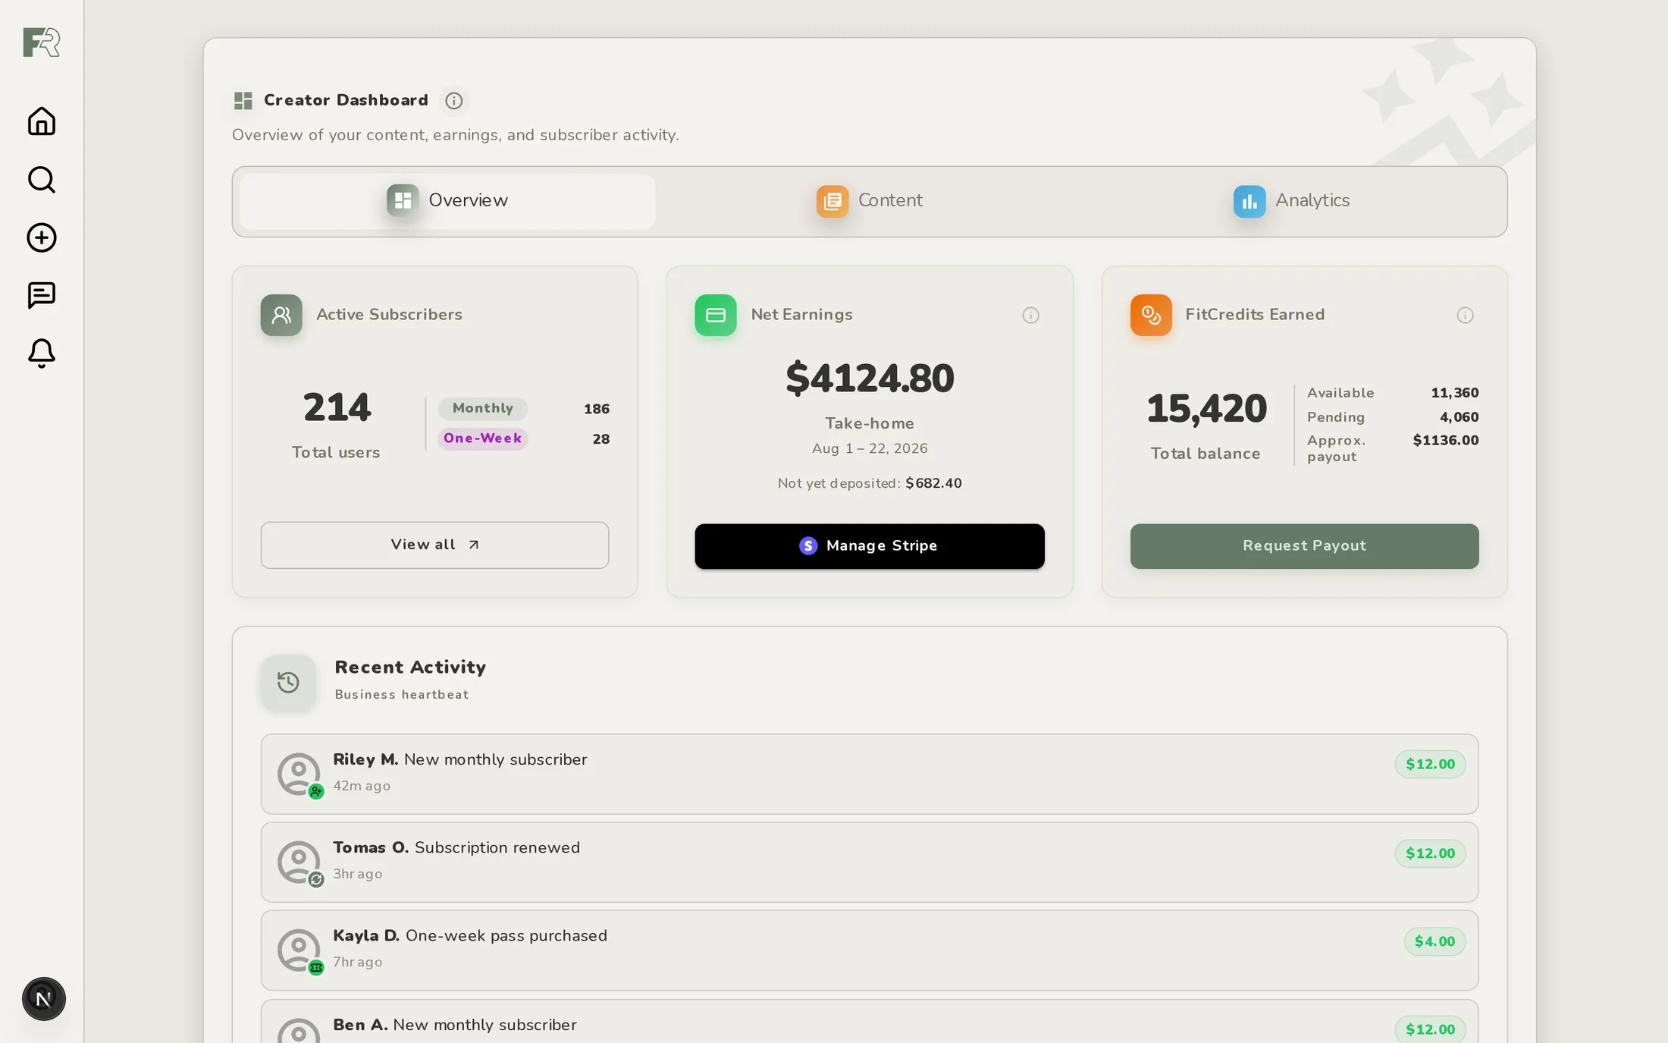Open Tomas O. subscription renewed row
This screenshot has width=1668, height=1043.
point(870,862)
